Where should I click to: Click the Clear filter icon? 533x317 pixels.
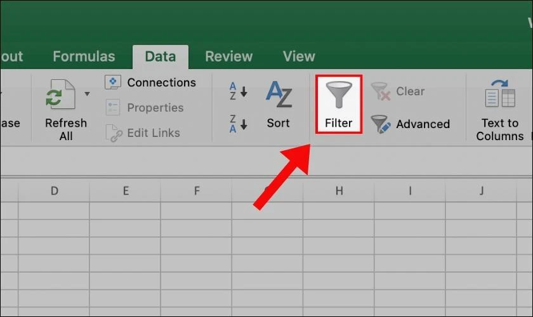coord(381,91)
